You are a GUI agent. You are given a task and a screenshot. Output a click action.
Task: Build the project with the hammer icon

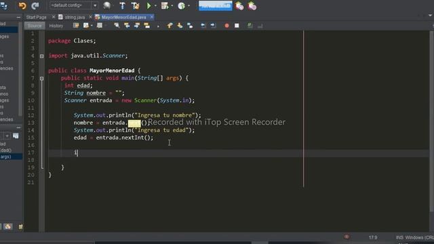click(x=122, y=5)
